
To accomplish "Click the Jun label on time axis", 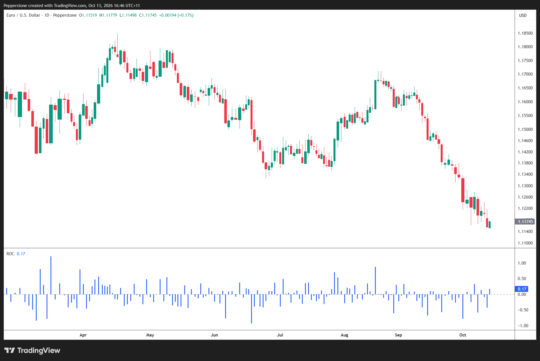I will [x=214, y=335].
